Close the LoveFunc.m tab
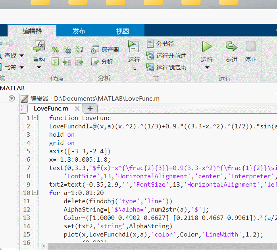The width and height of the screenshot is (277, 250). (77, 109)
